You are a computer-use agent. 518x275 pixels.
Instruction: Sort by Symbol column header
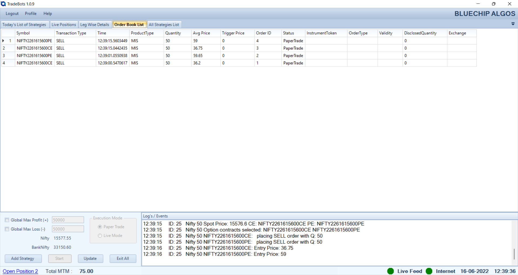click(35, 33)
